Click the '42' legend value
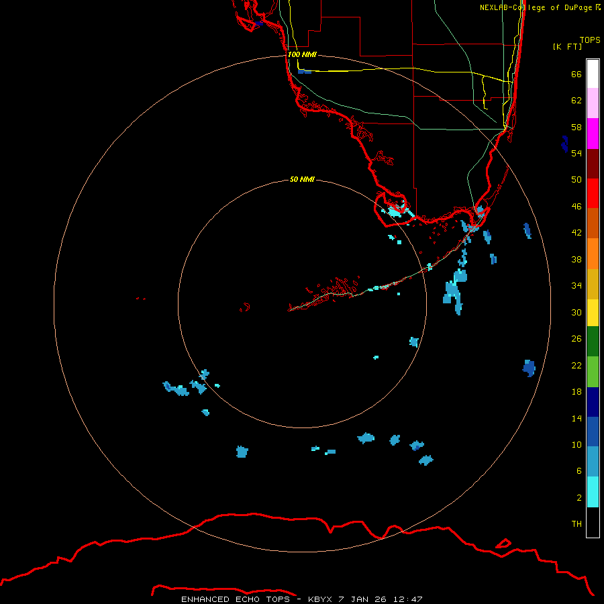 [576, 233]
